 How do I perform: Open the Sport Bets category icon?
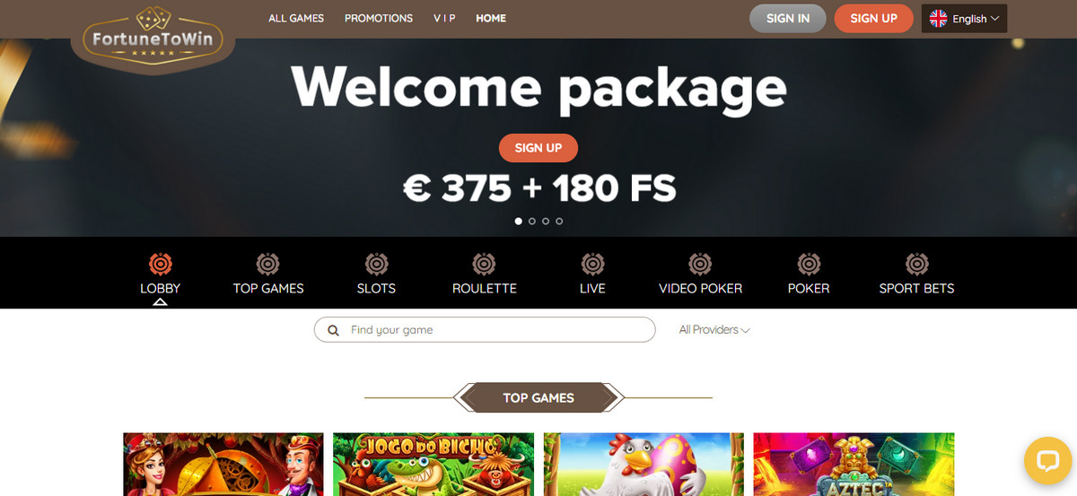coord(916,264)
